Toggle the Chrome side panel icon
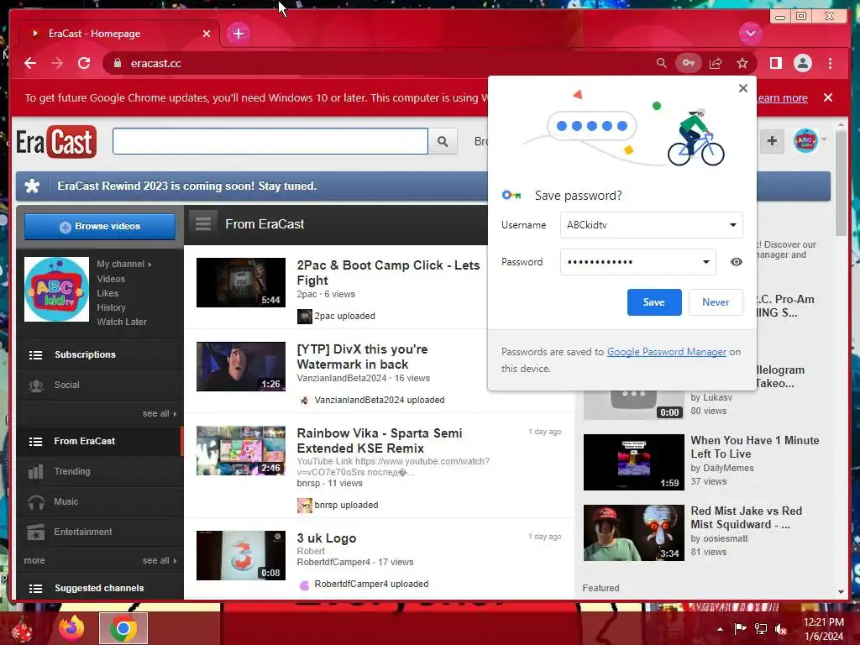The height and width of the screenshot is (645, 860). coord(775,63)
